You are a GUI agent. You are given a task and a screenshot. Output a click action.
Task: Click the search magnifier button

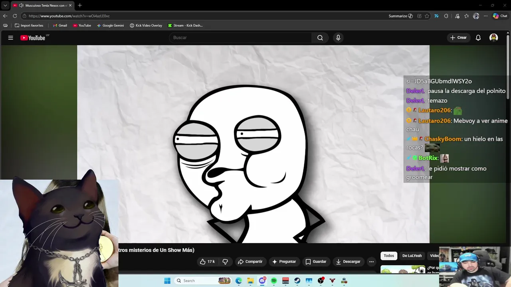[x=320, y=37]
